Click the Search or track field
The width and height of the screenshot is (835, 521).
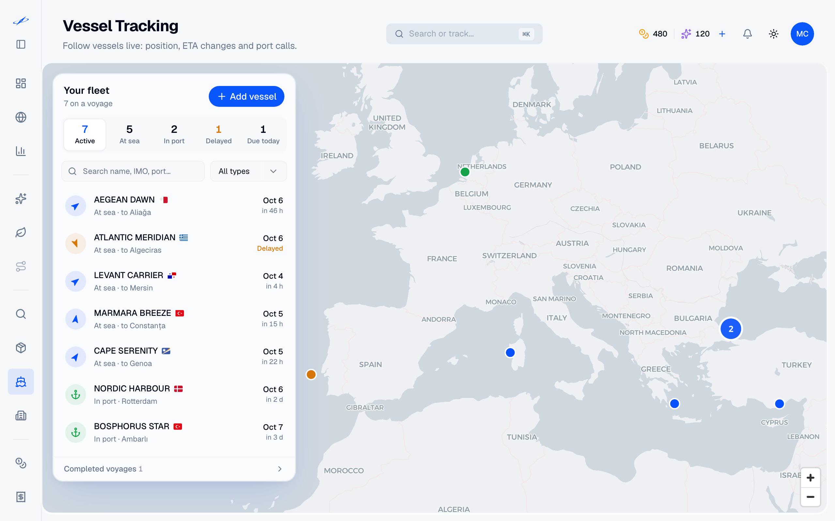pyautogui.click(x=464, y=34)
